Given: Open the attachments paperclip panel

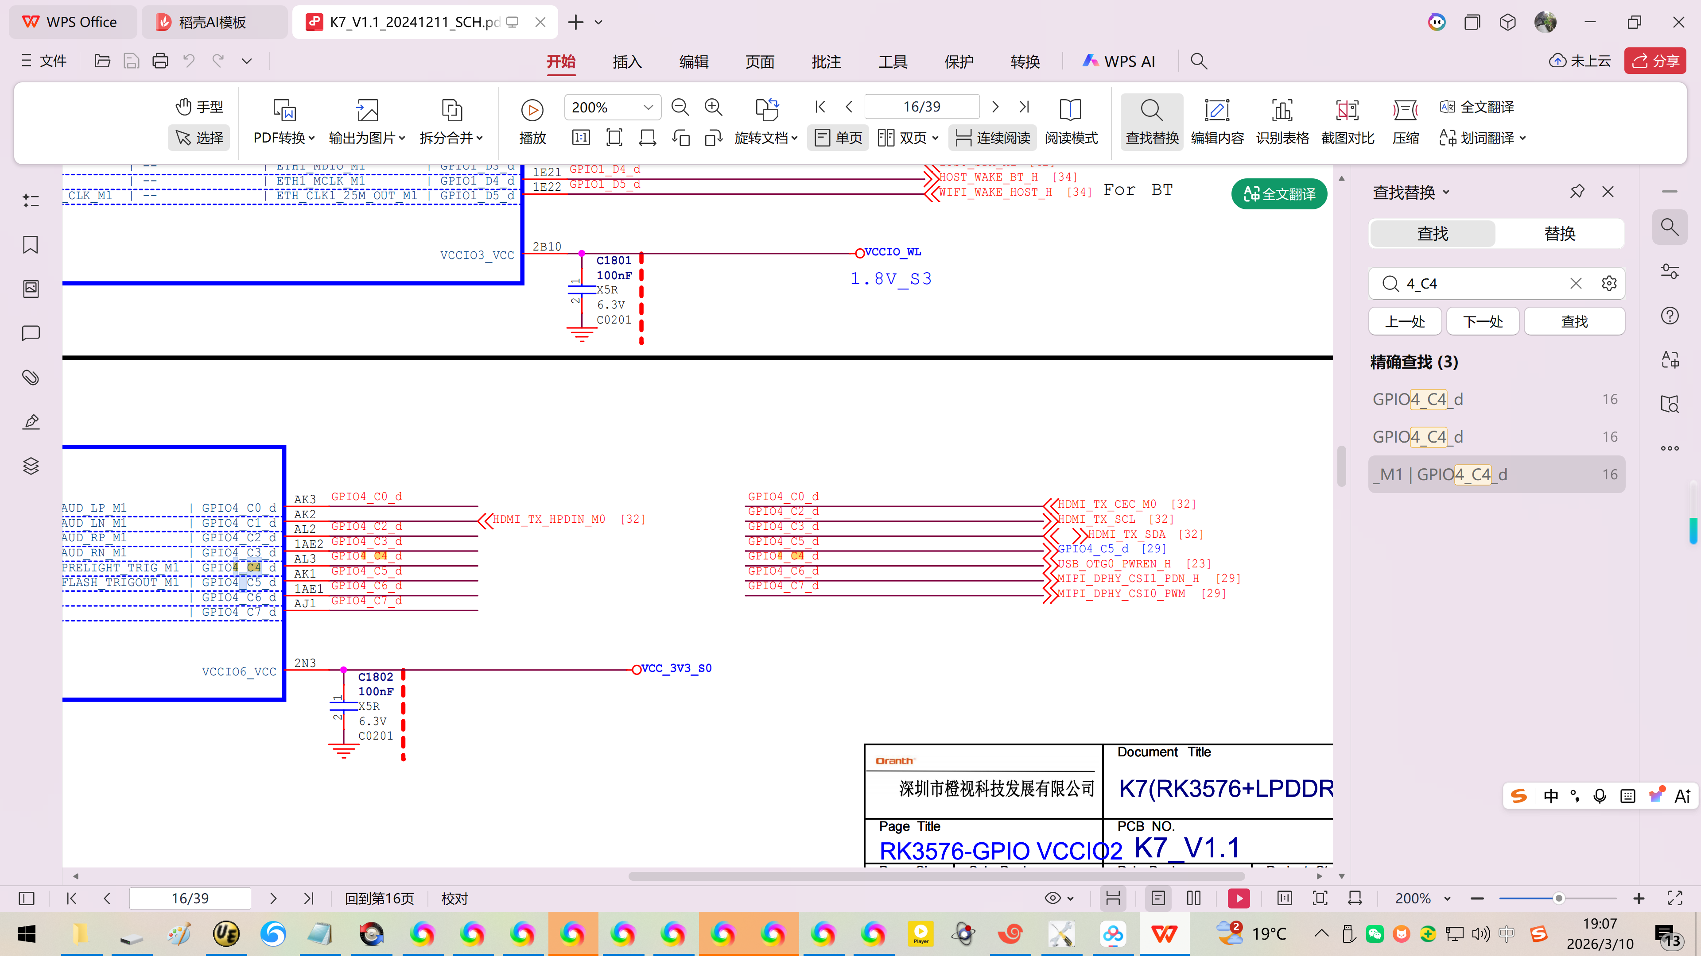Looking at the screenshot, I should [31, 378].
